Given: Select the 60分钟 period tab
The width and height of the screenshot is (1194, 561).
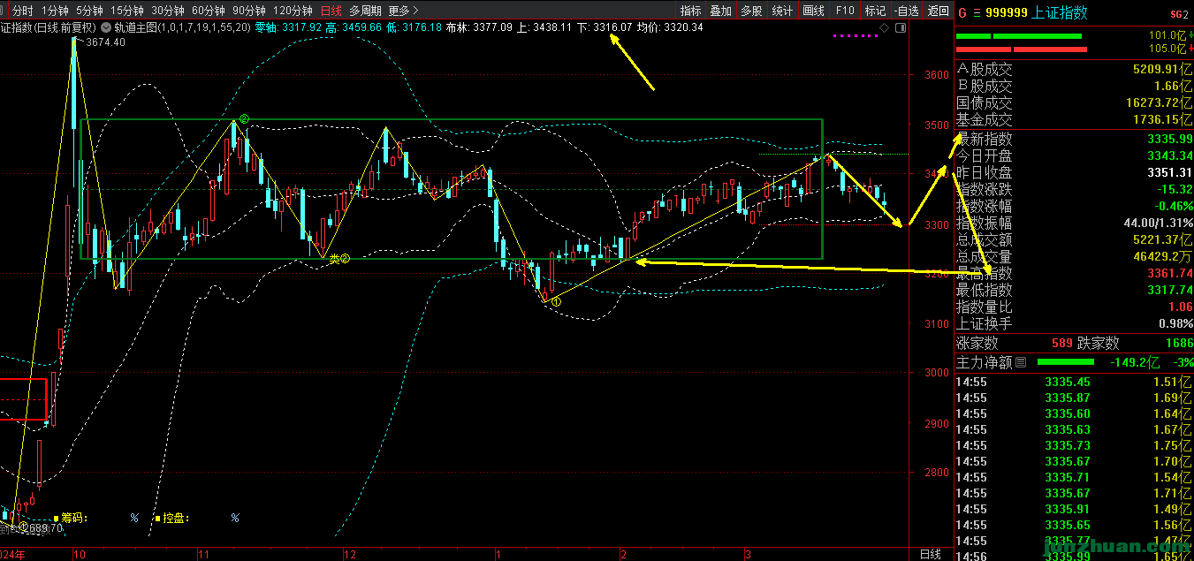Looking at the screenshot, I should [x=209, y=11].
